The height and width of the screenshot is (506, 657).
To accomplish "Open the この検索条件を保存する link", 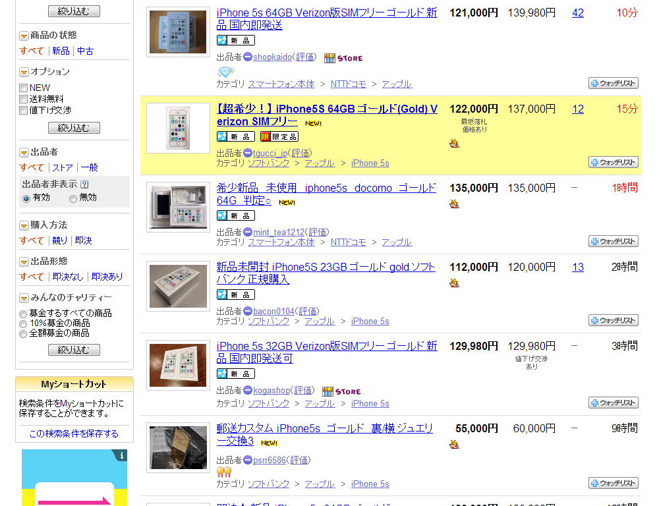I will (74, 434).
